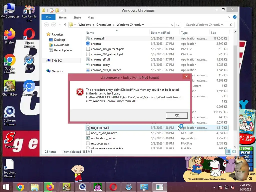Close the Entry Point Not Found dialog

[x=186, y=76]
